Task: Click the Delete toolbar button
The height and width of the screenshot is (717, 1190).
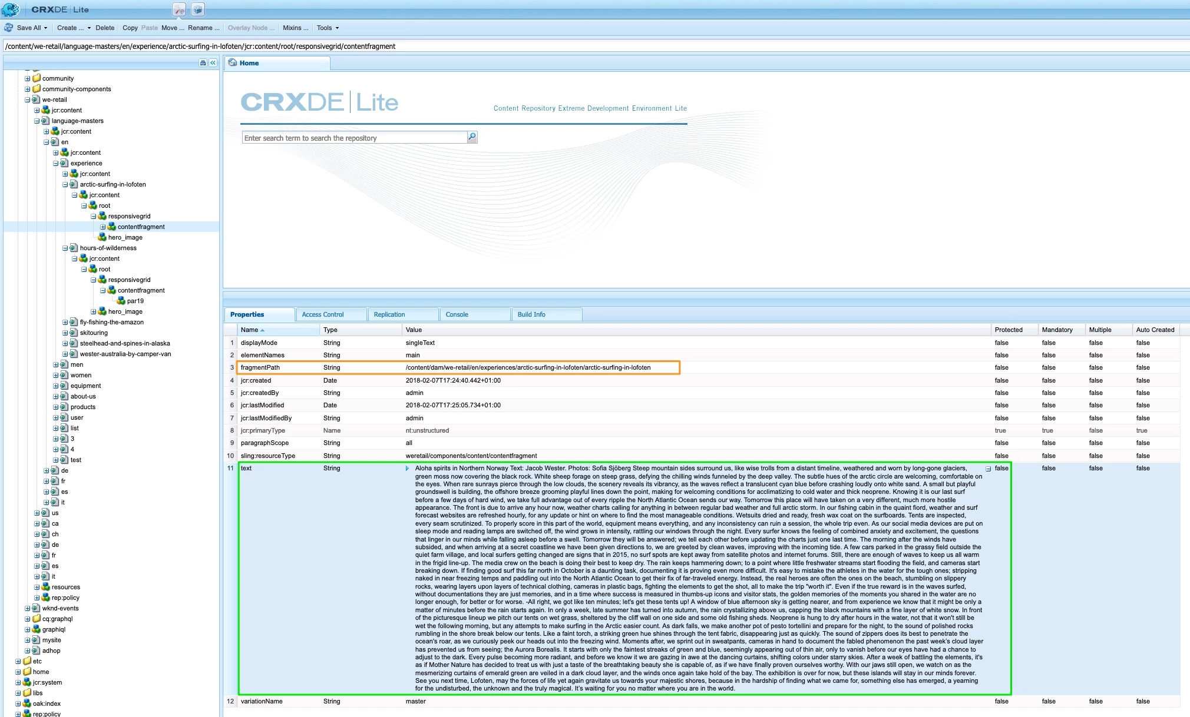Action: [105, 28]
